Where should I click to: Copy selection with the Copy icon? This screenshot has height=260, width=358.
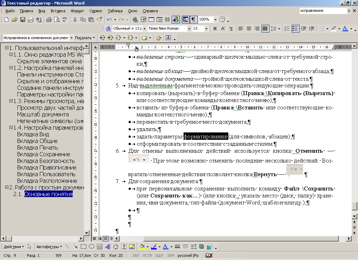(83, 20)
